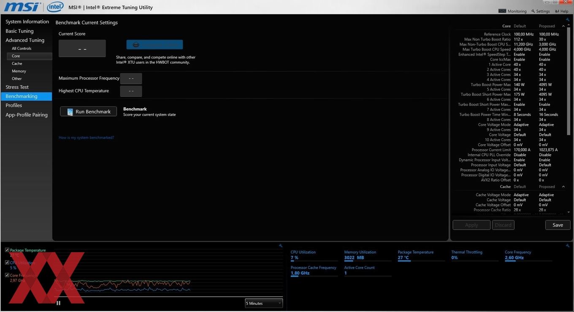Click the Processor Current Limit row

pos(510,150)
